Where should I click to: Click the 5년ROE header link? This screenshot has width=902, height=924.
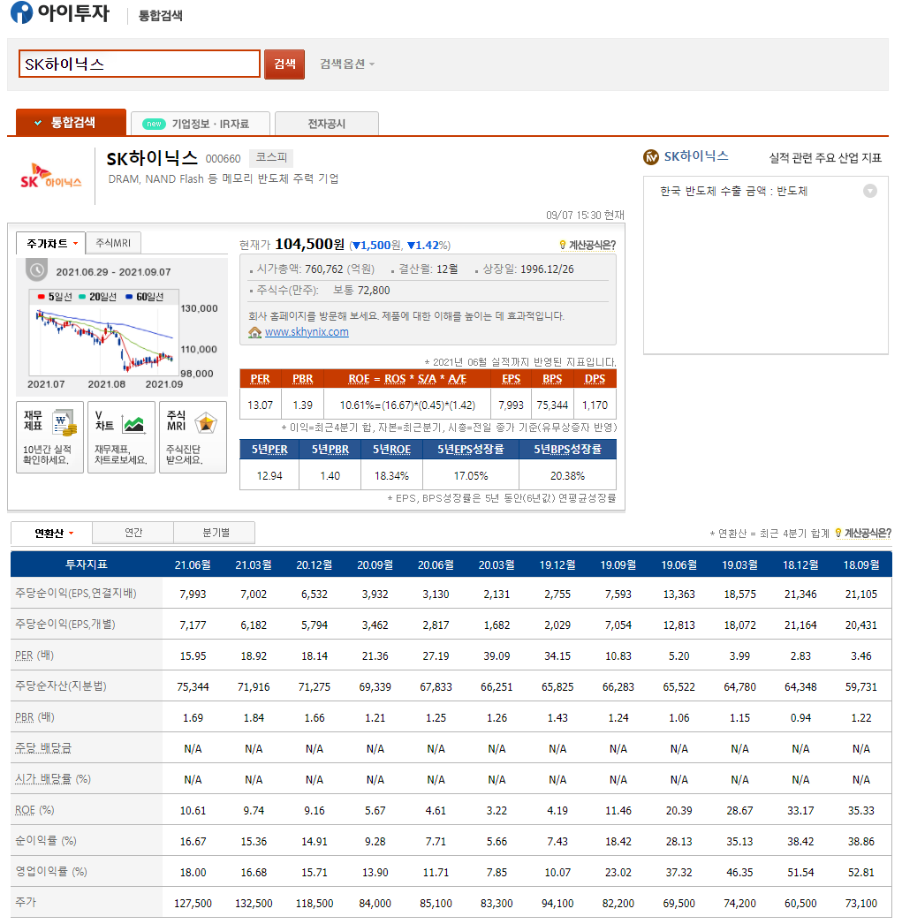pos(391,450)
